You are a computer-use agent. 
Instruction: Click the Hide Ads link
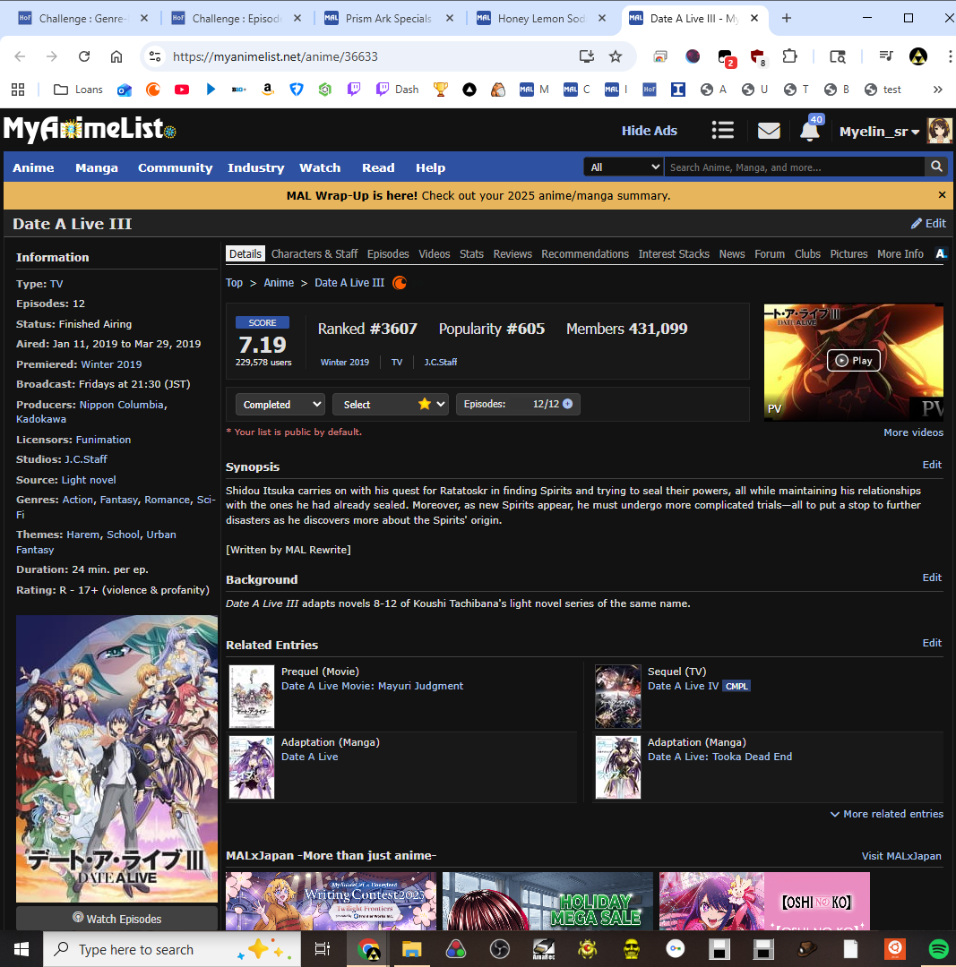[650, 131]
